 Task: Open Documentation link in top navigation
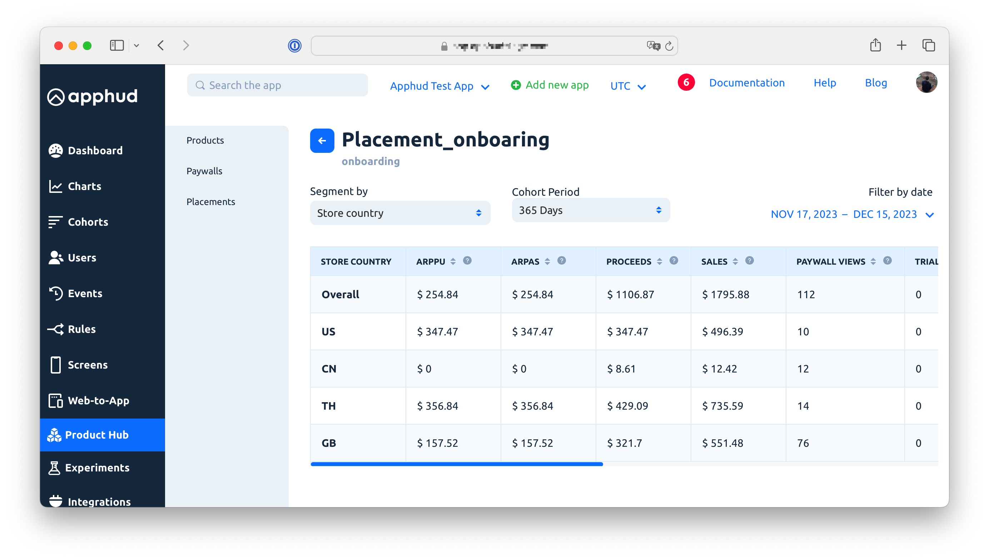pos(746,83)
